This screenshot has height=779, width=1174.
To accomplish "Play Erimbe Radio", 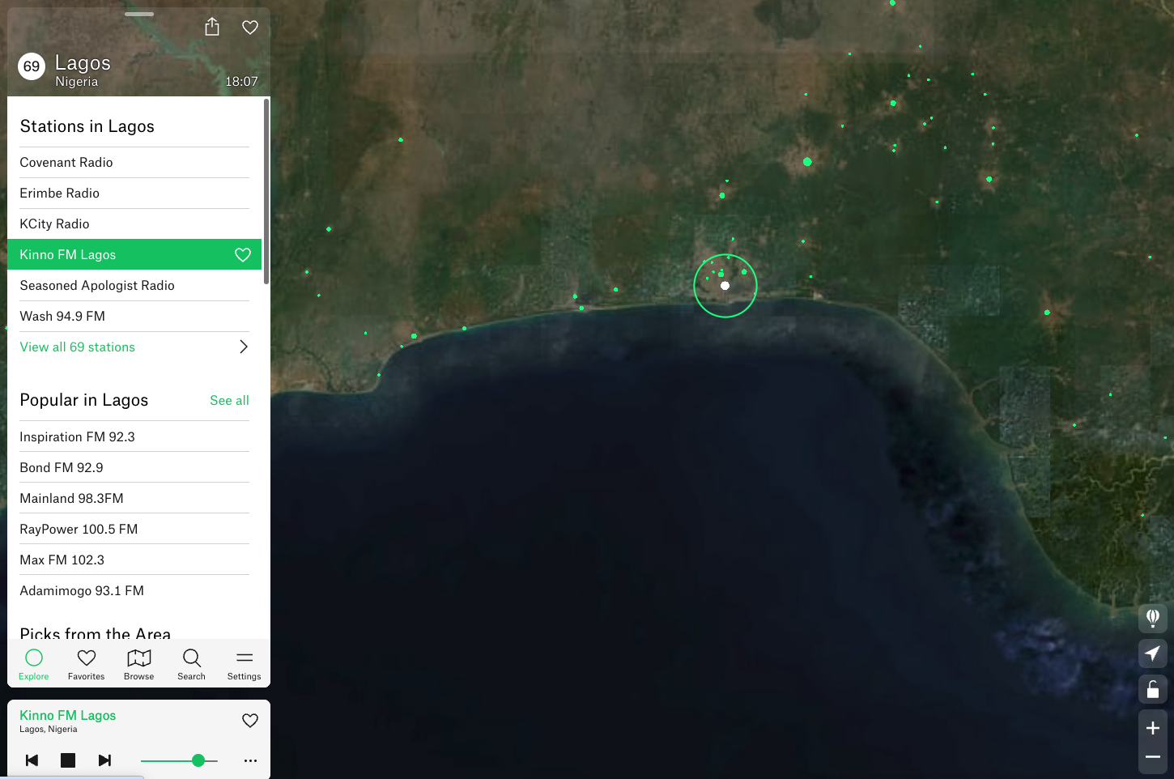I will click(134, 194).
